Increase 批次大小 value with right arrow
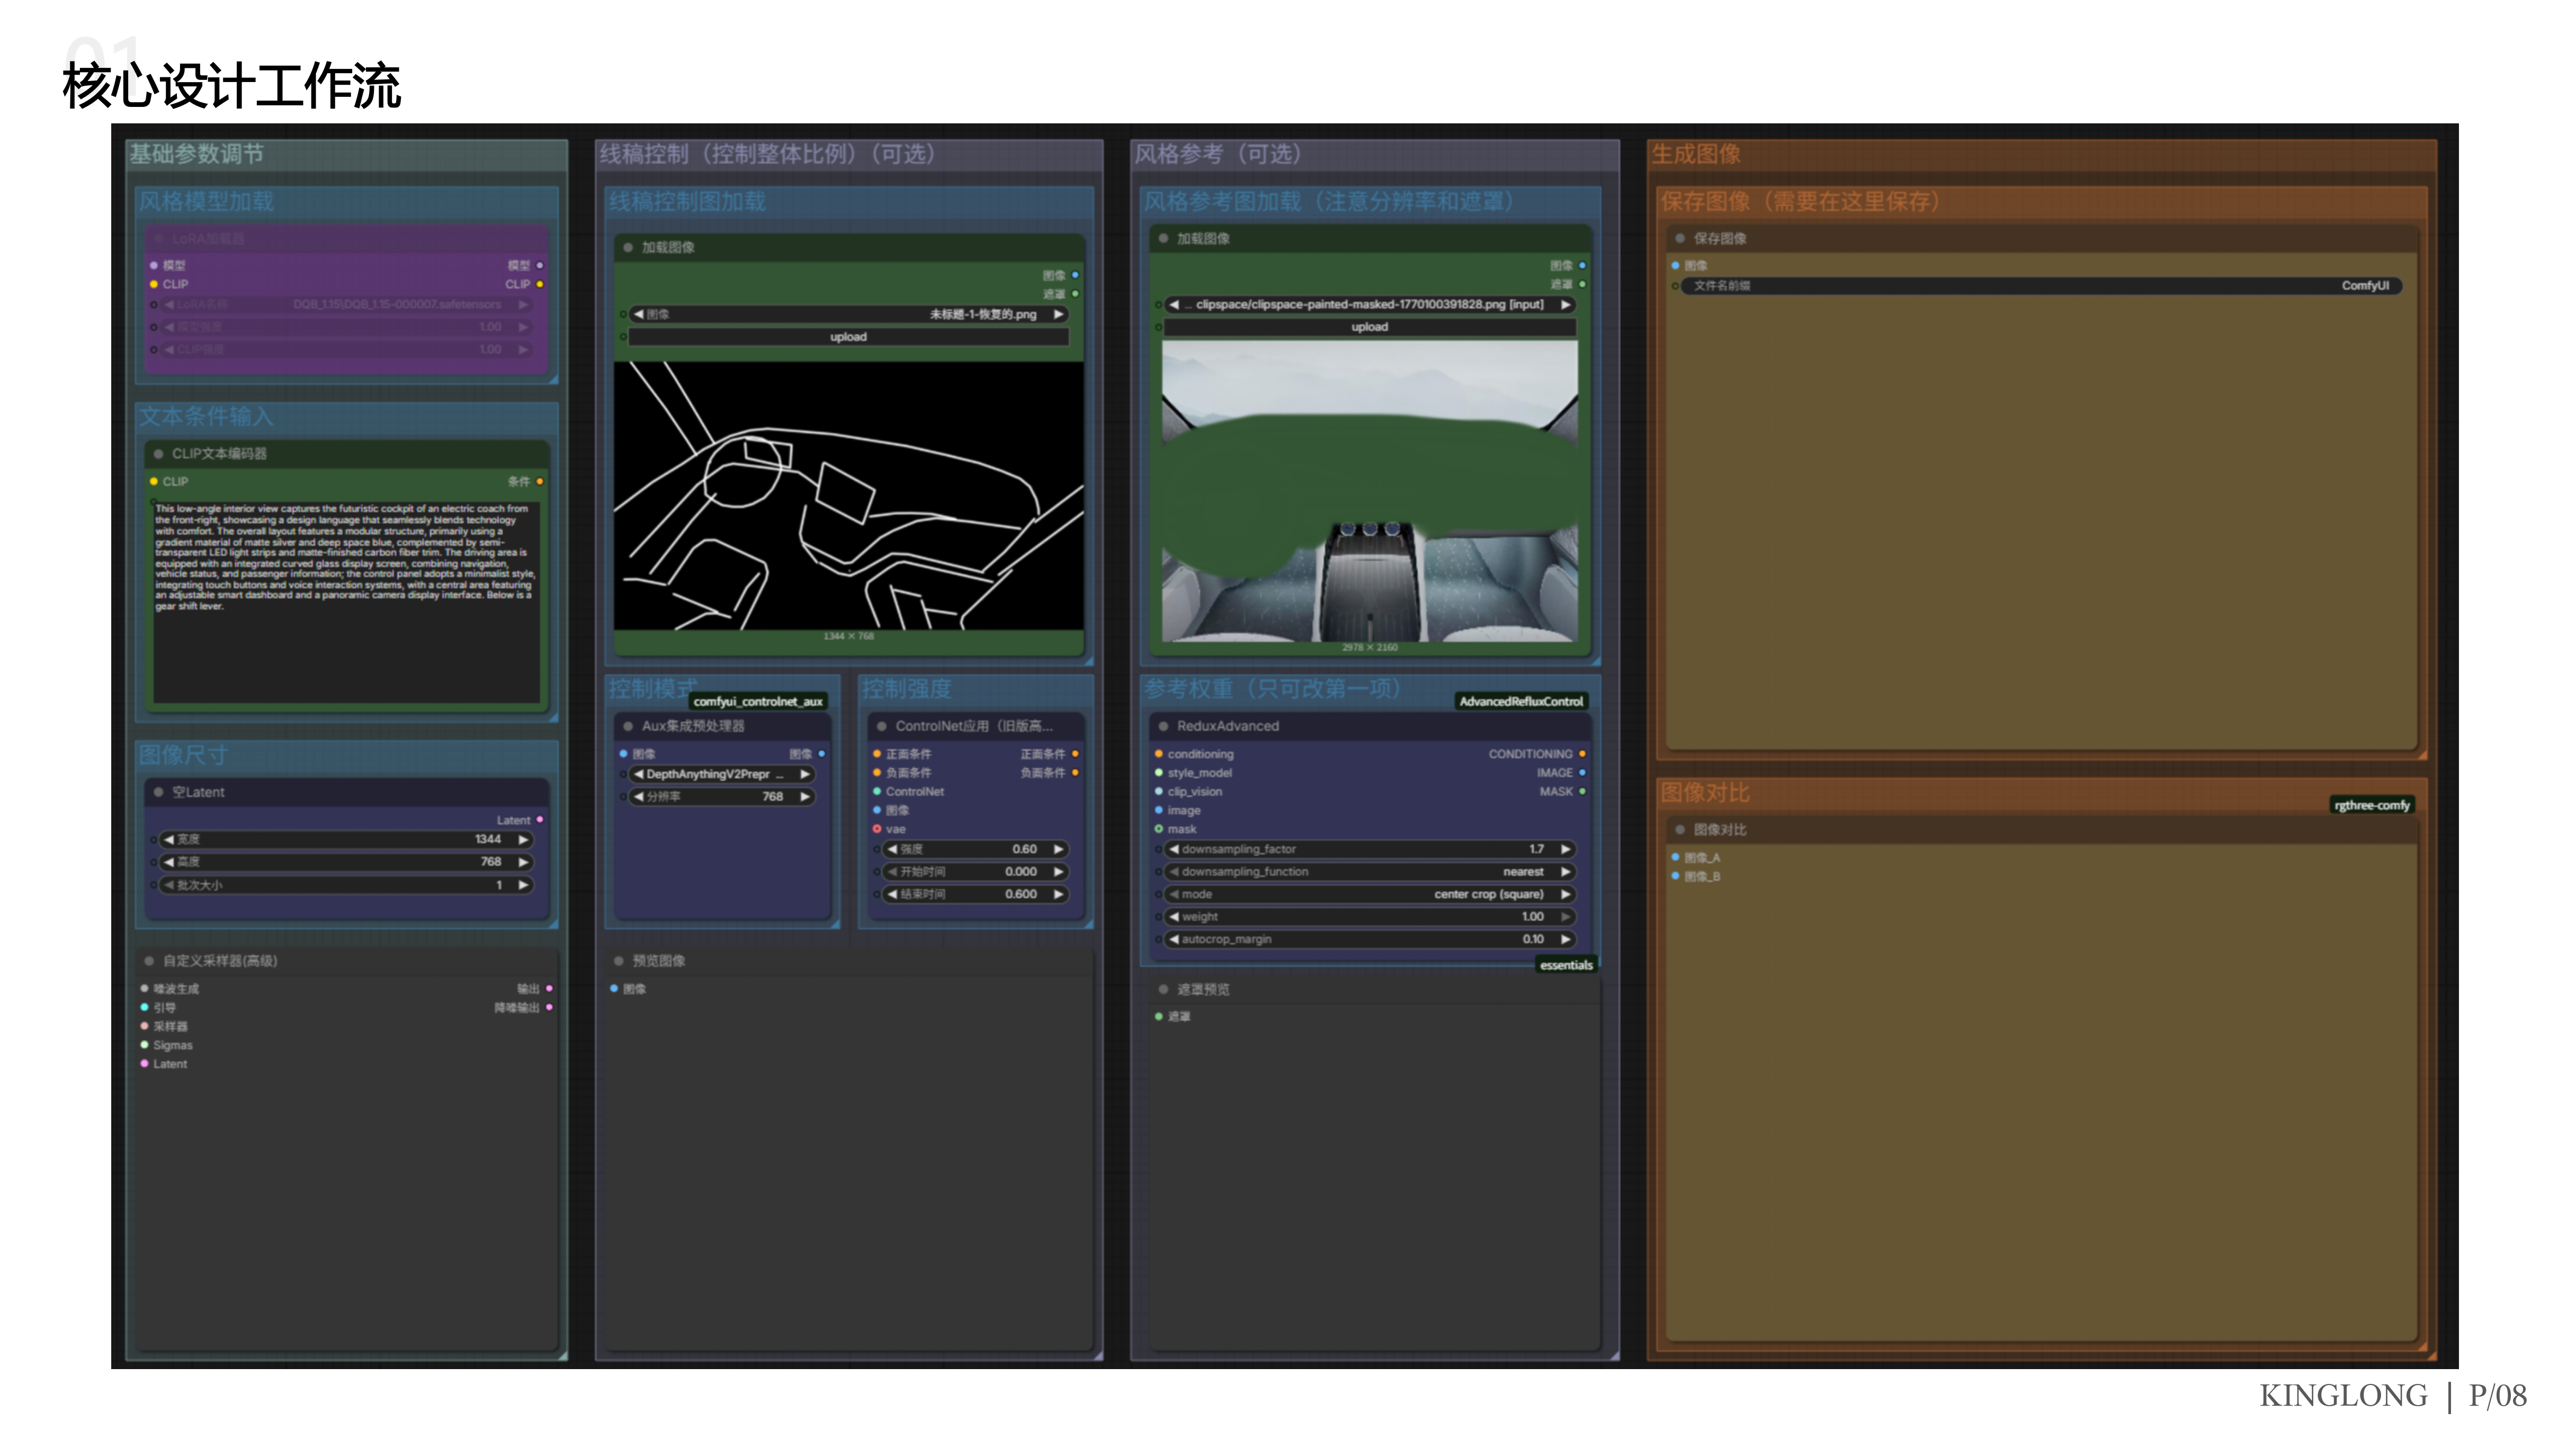Image resolution: width=2576 pixels, height=1448 pixels. (523, 886)
